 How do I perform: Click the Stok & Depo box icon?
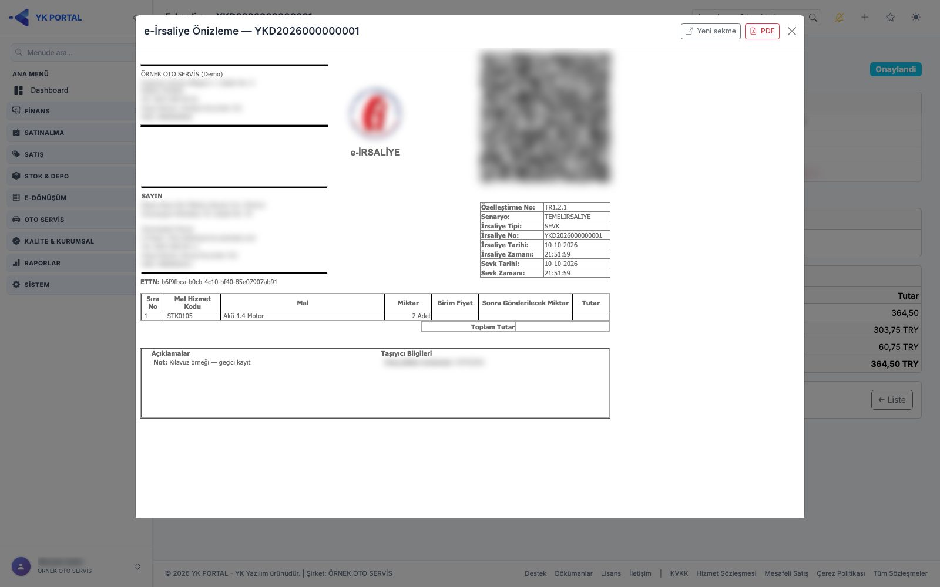click(16, 176)
